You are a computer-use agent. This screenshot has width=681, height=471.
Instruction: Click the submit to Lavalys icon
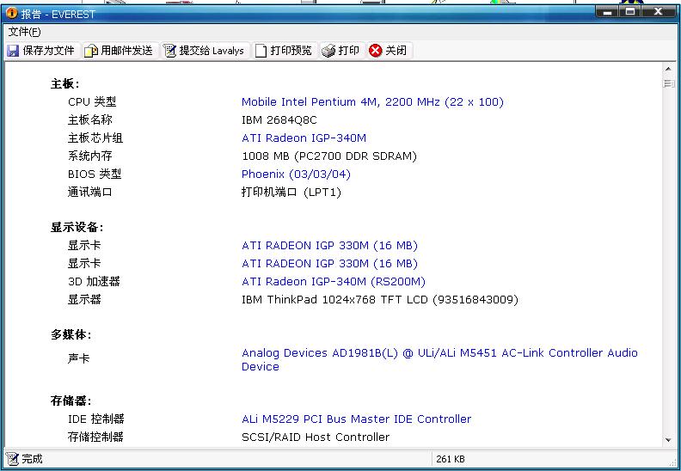(x=169, y=51)
